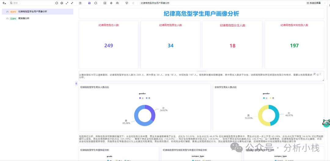The width and height of the screenshot is (330, 161).
Task: Click the refresh icon beside save
Action: (96, 3)
